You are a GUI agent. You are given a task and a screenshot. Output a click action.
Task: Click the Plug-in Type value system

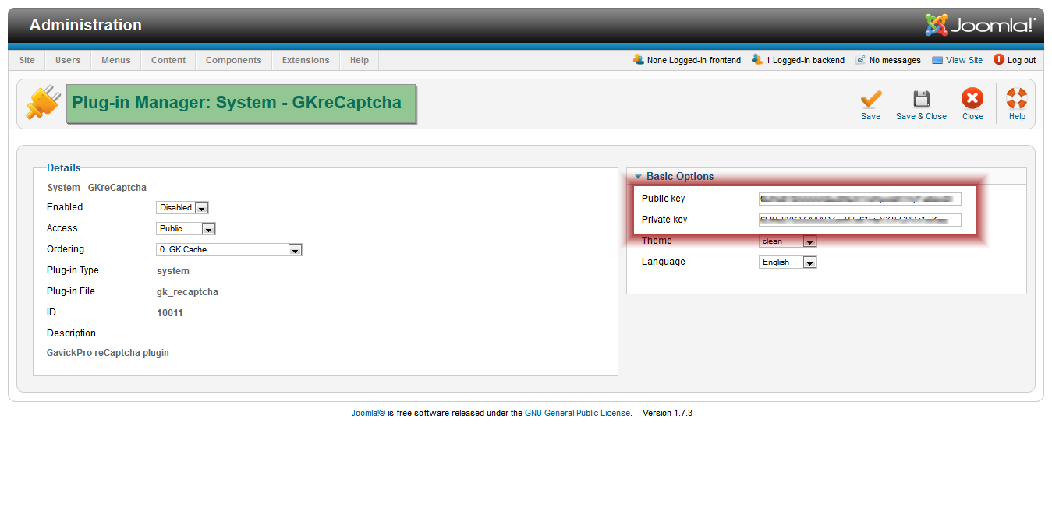173,271
